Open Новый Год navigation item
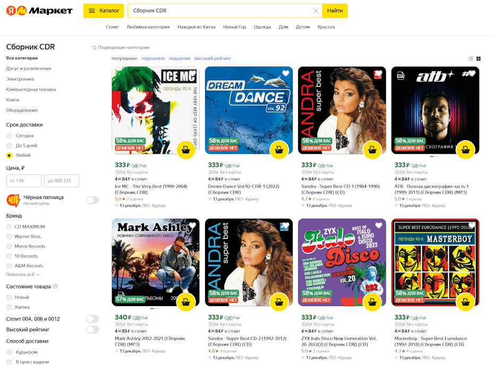Screen dimensions: 494x367 (x=234, y=27)
